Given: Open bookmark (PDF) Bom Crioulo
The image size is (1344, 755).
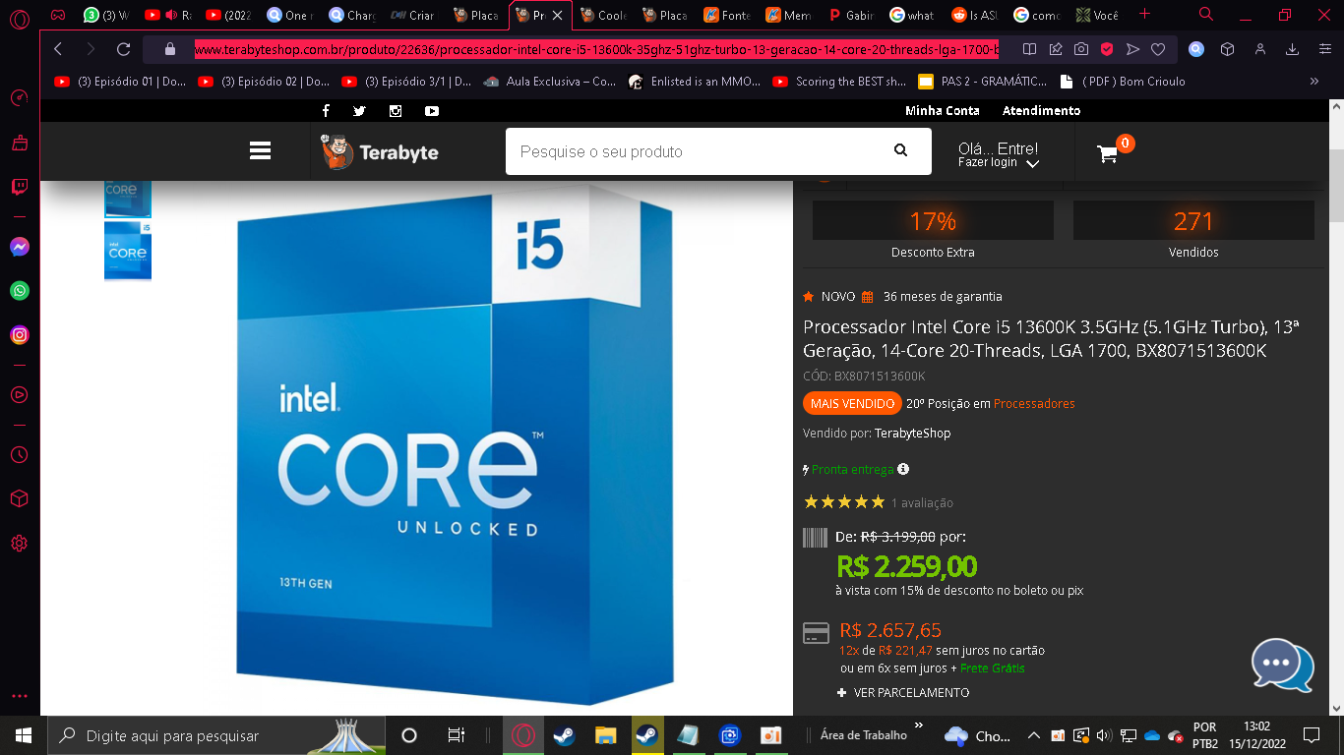Looking at the screenshot, I should click(1122, 82).
